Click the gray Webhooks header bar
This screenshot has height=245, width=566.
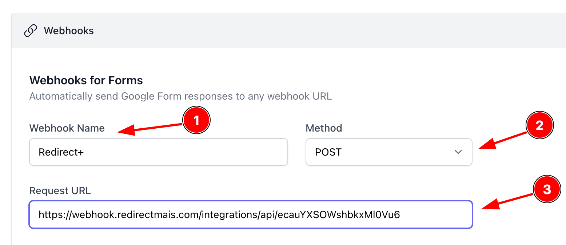click(291, 31)
